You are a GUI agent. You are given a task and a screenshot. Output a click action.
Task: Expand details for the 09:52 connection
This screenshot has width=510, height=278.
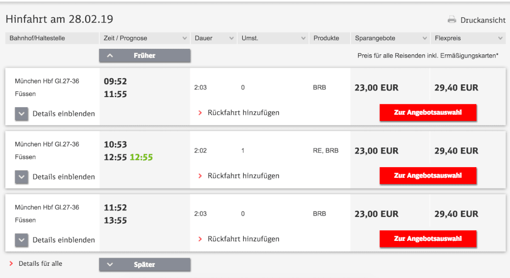click(x=21, y=114)
